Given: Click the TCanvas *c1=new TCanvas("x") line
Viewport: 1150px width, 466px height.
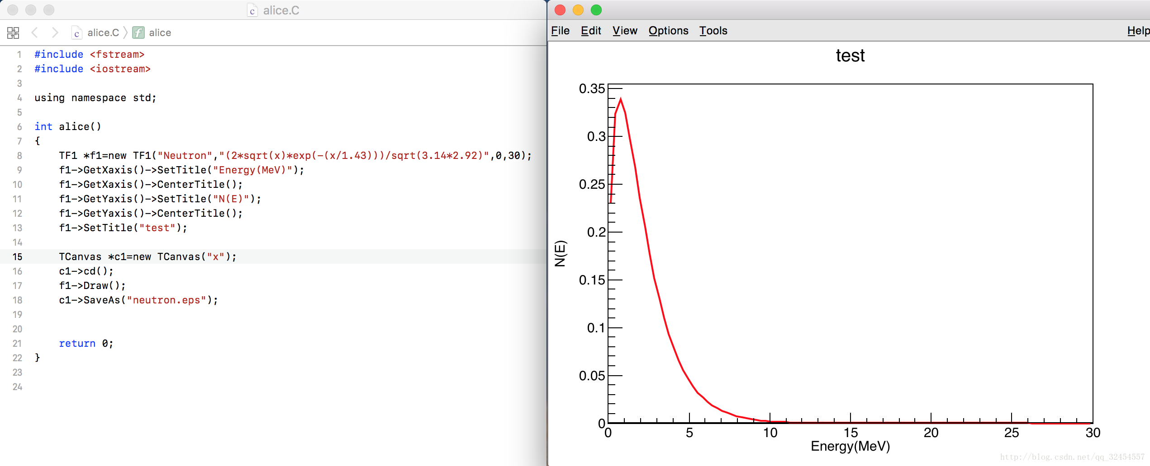Looking at the screenshot, I should click(x=147, y=256).
